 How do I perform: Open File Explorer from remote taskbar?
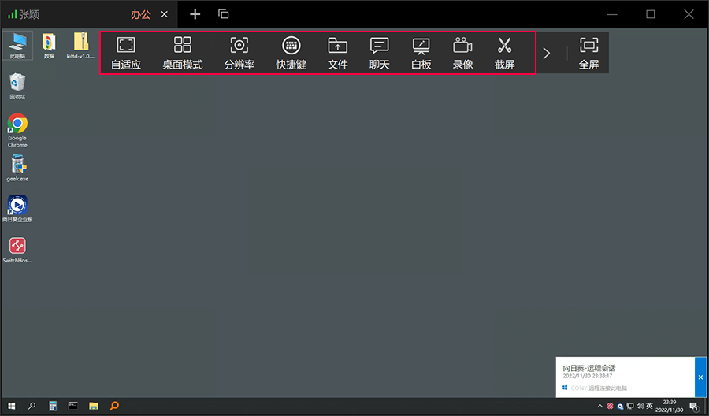[x=94, y=406]
